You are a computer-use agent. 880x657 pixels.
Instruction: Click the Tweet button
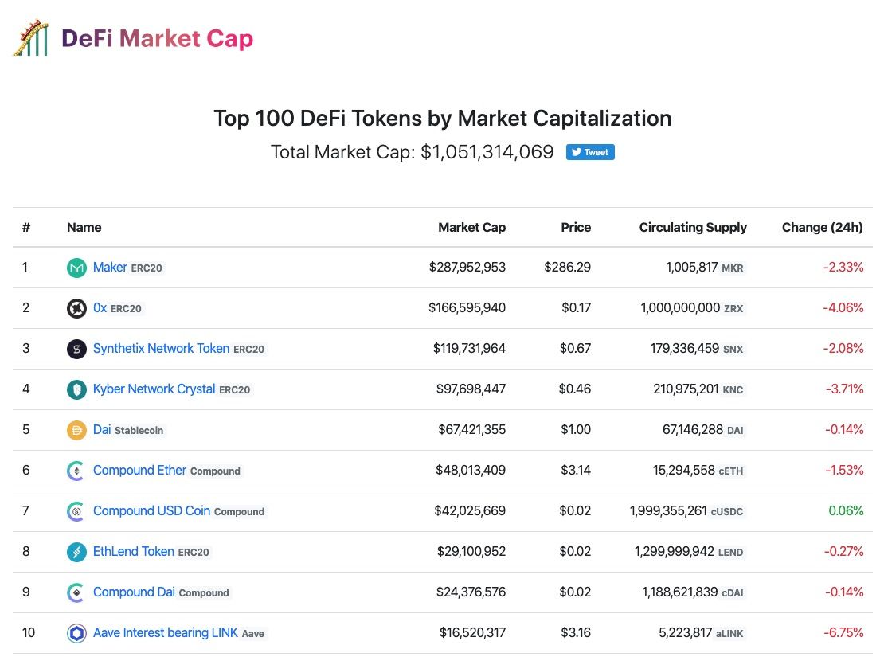coord(590,151)
